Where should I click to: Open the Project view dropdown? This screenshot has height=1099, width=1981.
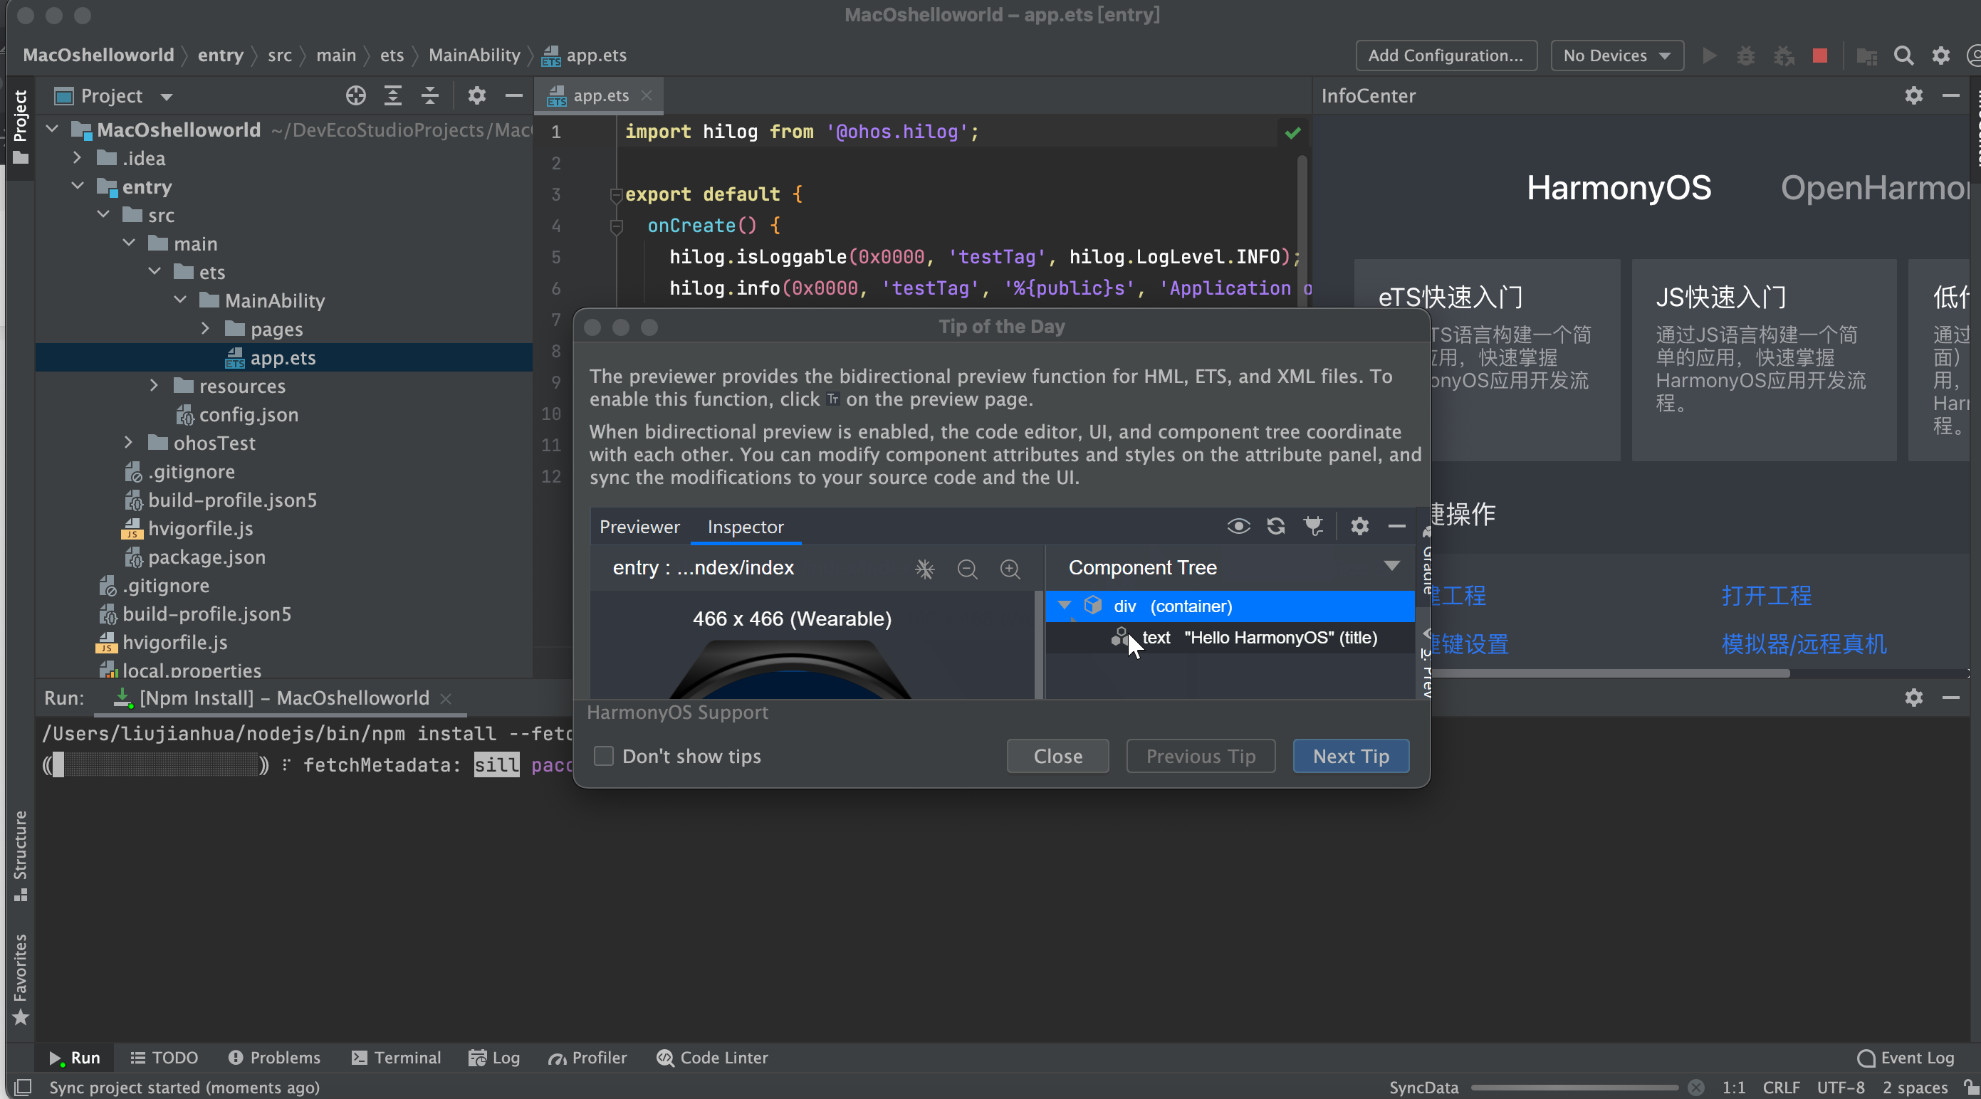[x=113, y=95]
